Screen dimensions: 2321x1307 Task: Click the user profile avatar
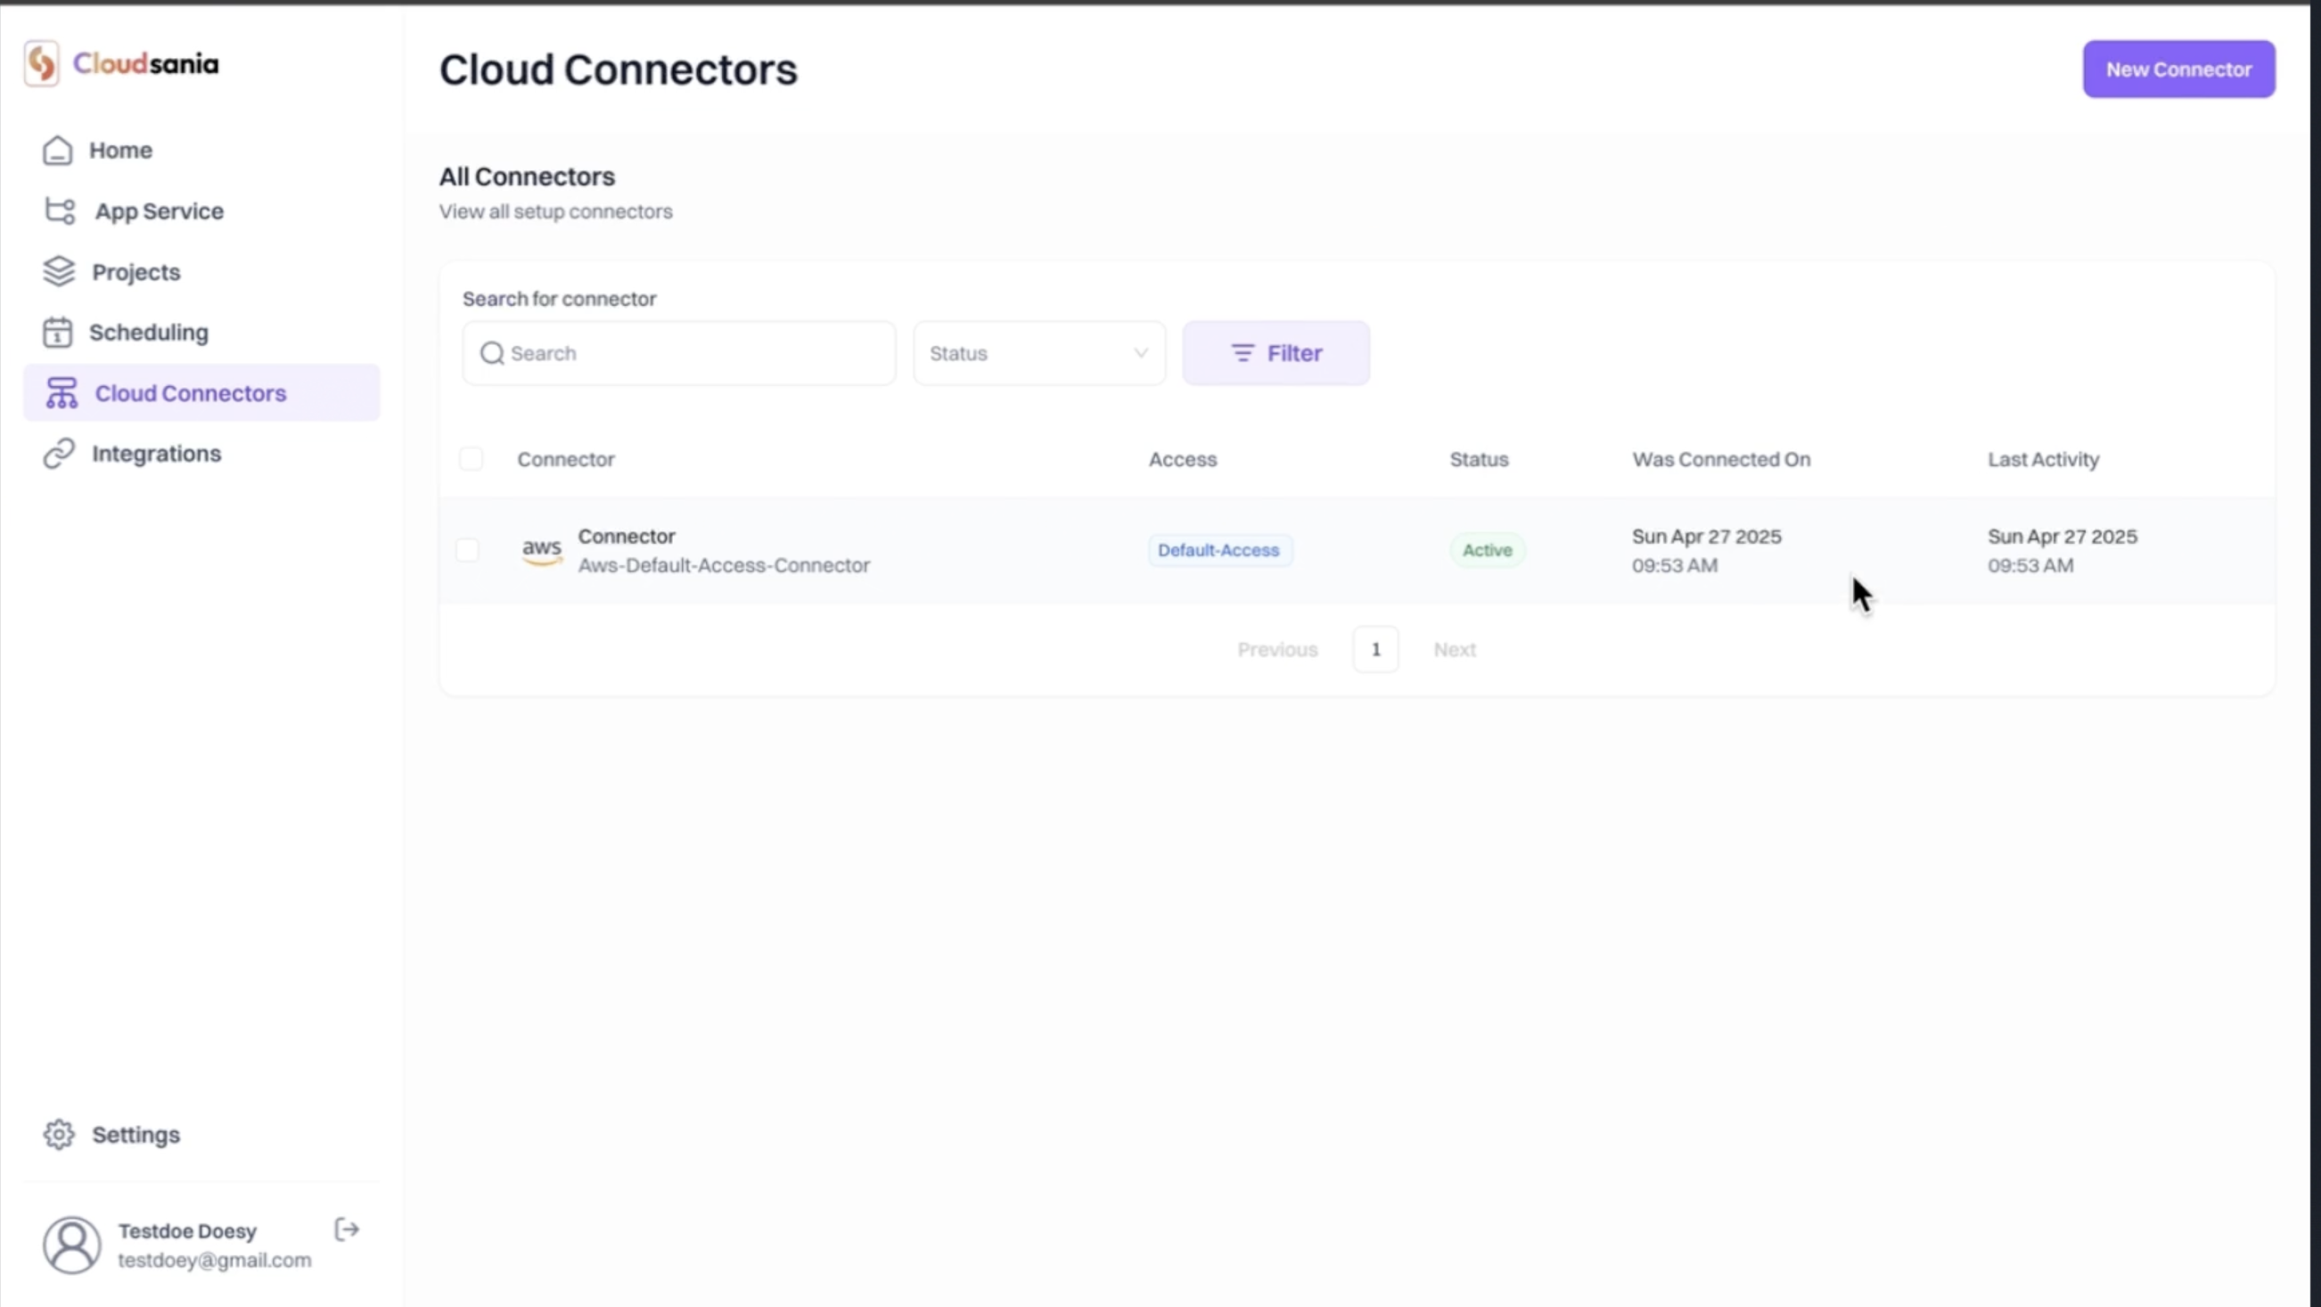click(x=72, y=1245)
